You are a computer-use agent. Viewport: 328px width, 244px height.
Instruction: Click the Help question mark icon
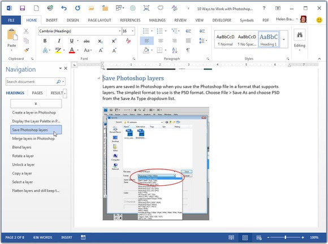[x=264, y=8]
